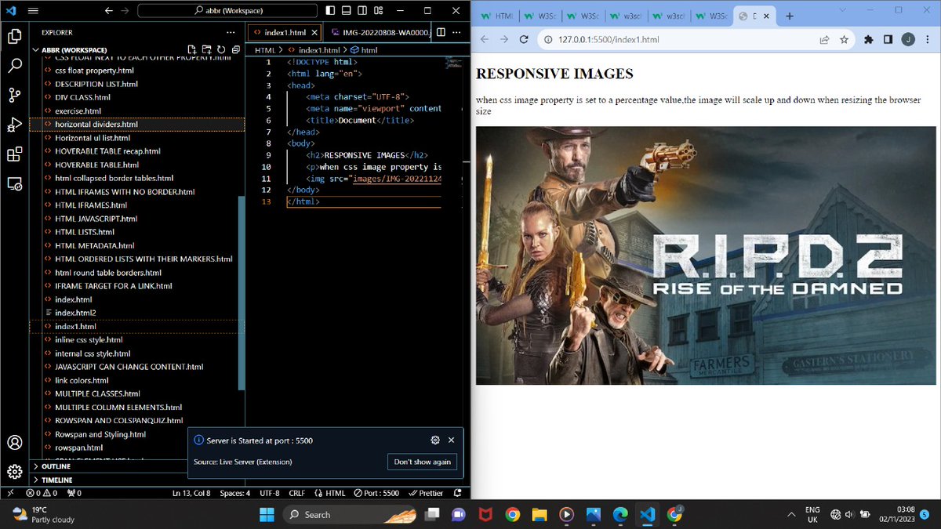The width and height of the screenshot is (941, 529).
Task: Stop Live Server via Port : 5500
Action: (376, 493)
